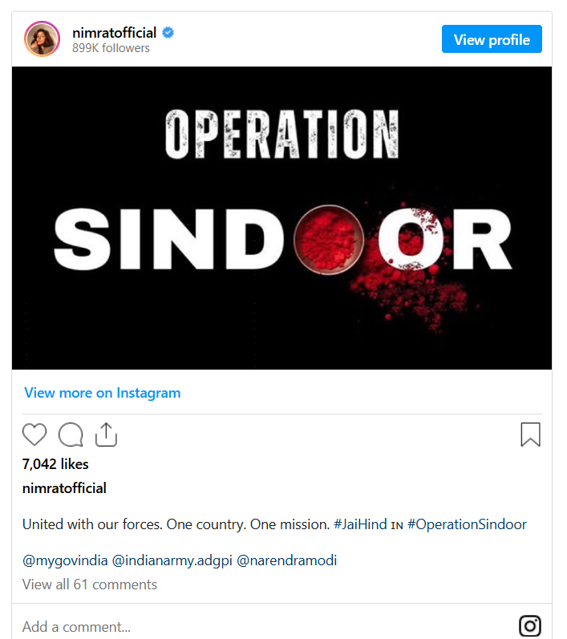Open Instagram via the camera logo icon

coord(530,625)
